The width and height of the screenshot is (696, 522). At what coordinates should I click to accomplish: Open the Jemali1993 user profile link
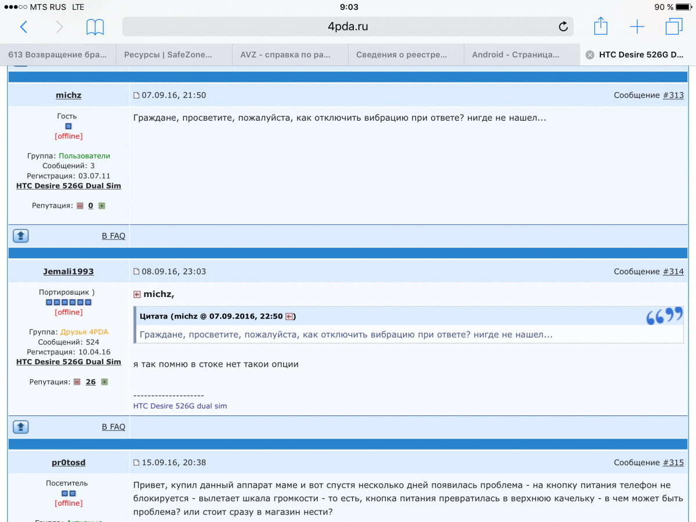(68, 271)
